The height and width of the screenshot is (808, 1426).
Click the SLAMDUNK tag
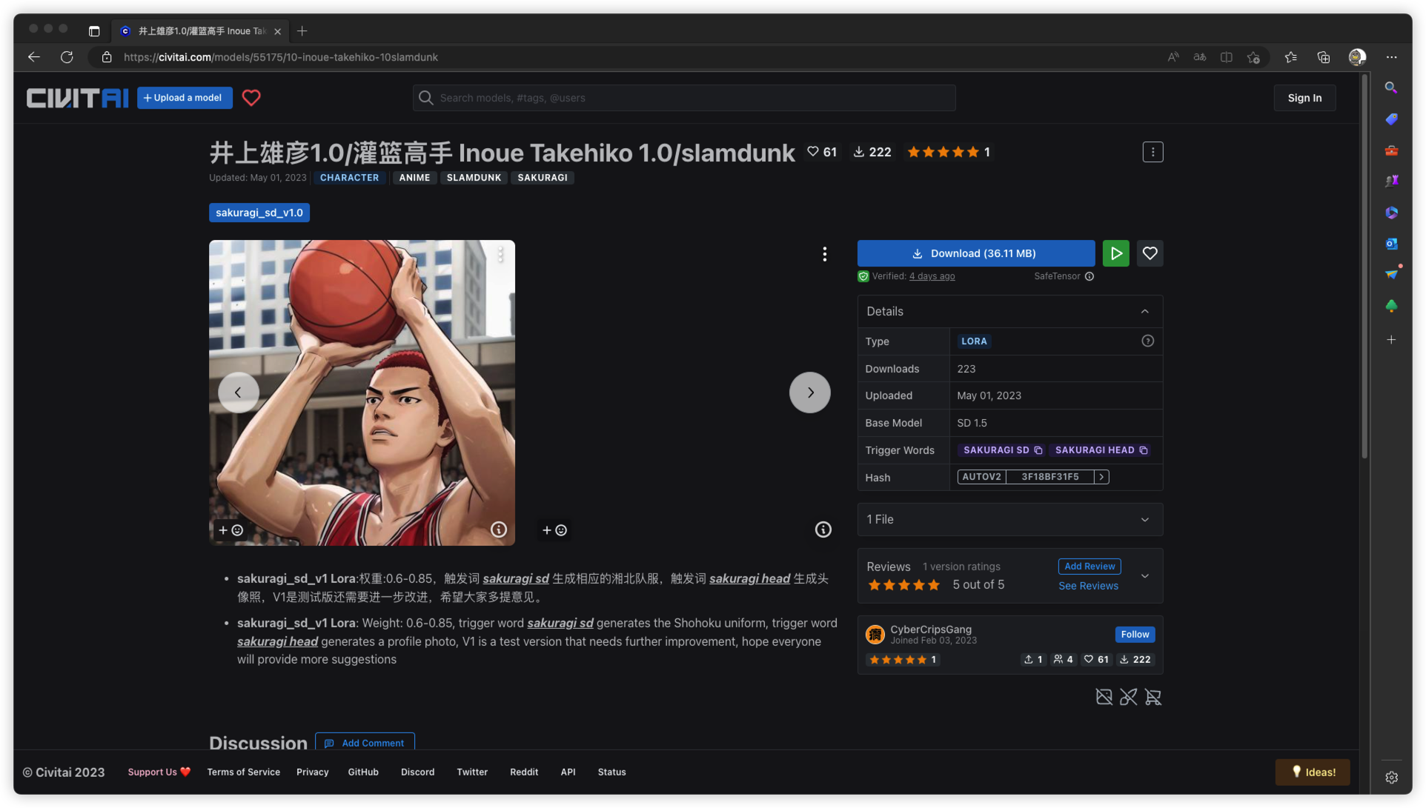tap(474, 178)
